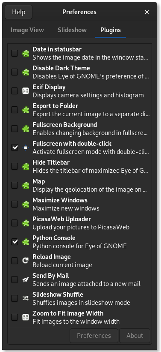
Task: Enable the Date in statusbar checkbox
Action: click(15, 53)
